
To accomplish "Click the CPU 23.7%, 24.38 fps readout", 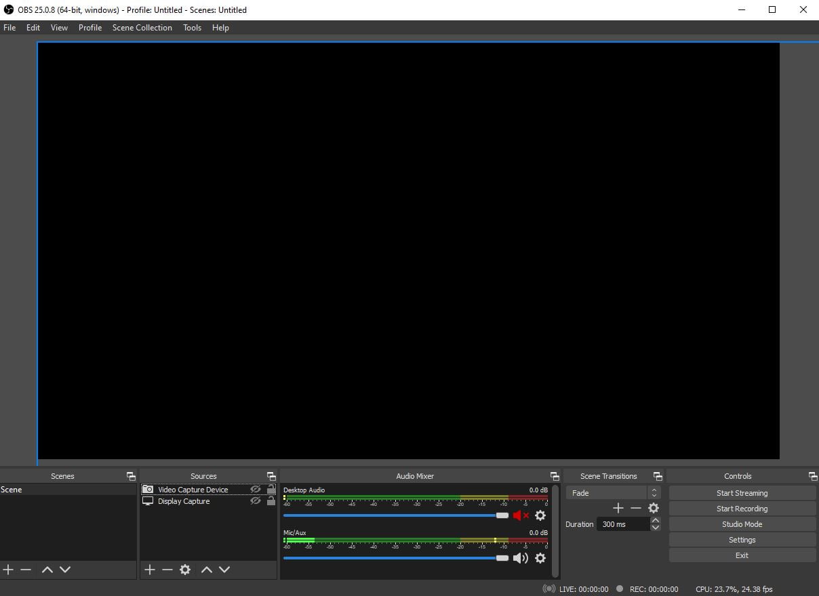I will (x=734, y=589).
